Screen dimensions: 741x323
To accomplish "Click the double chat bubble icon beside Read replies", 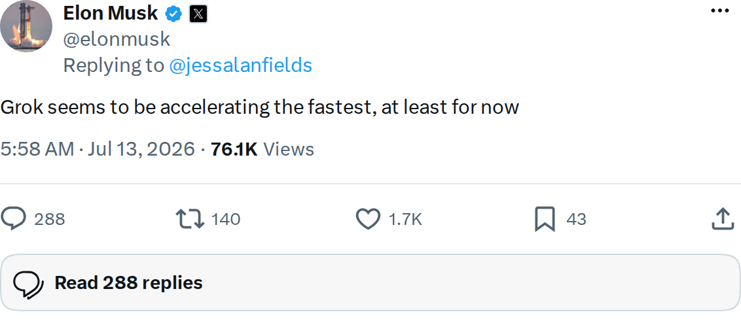I will pos(28,284).
